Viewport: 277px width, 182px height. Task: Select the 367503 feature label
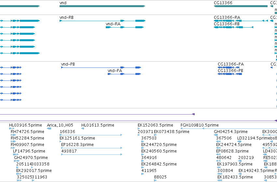[149, 138]
